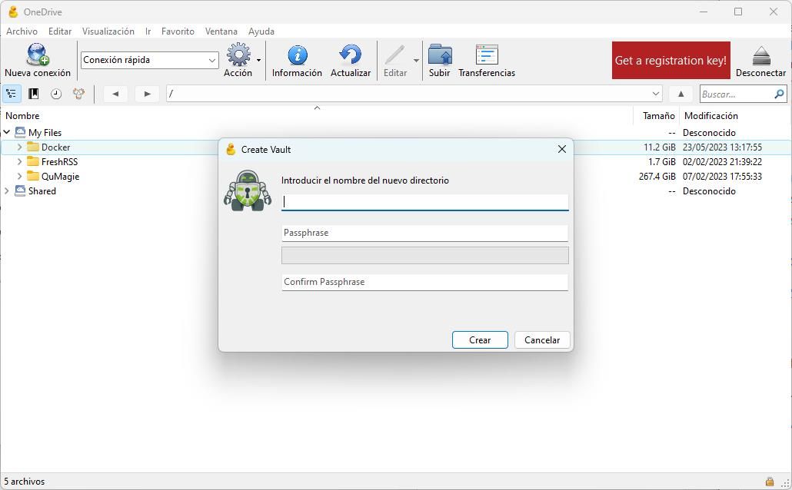The image size is (792, 490).
Task: Click the Shared drive icon
Action: [x=20, y=190]
